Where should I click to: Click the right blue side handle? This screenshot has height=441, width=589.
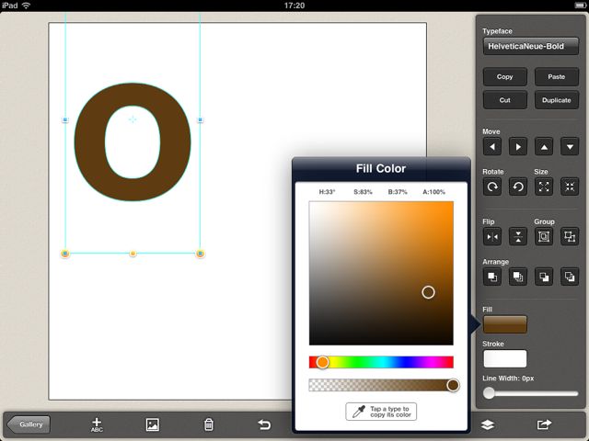click(201, 120)
